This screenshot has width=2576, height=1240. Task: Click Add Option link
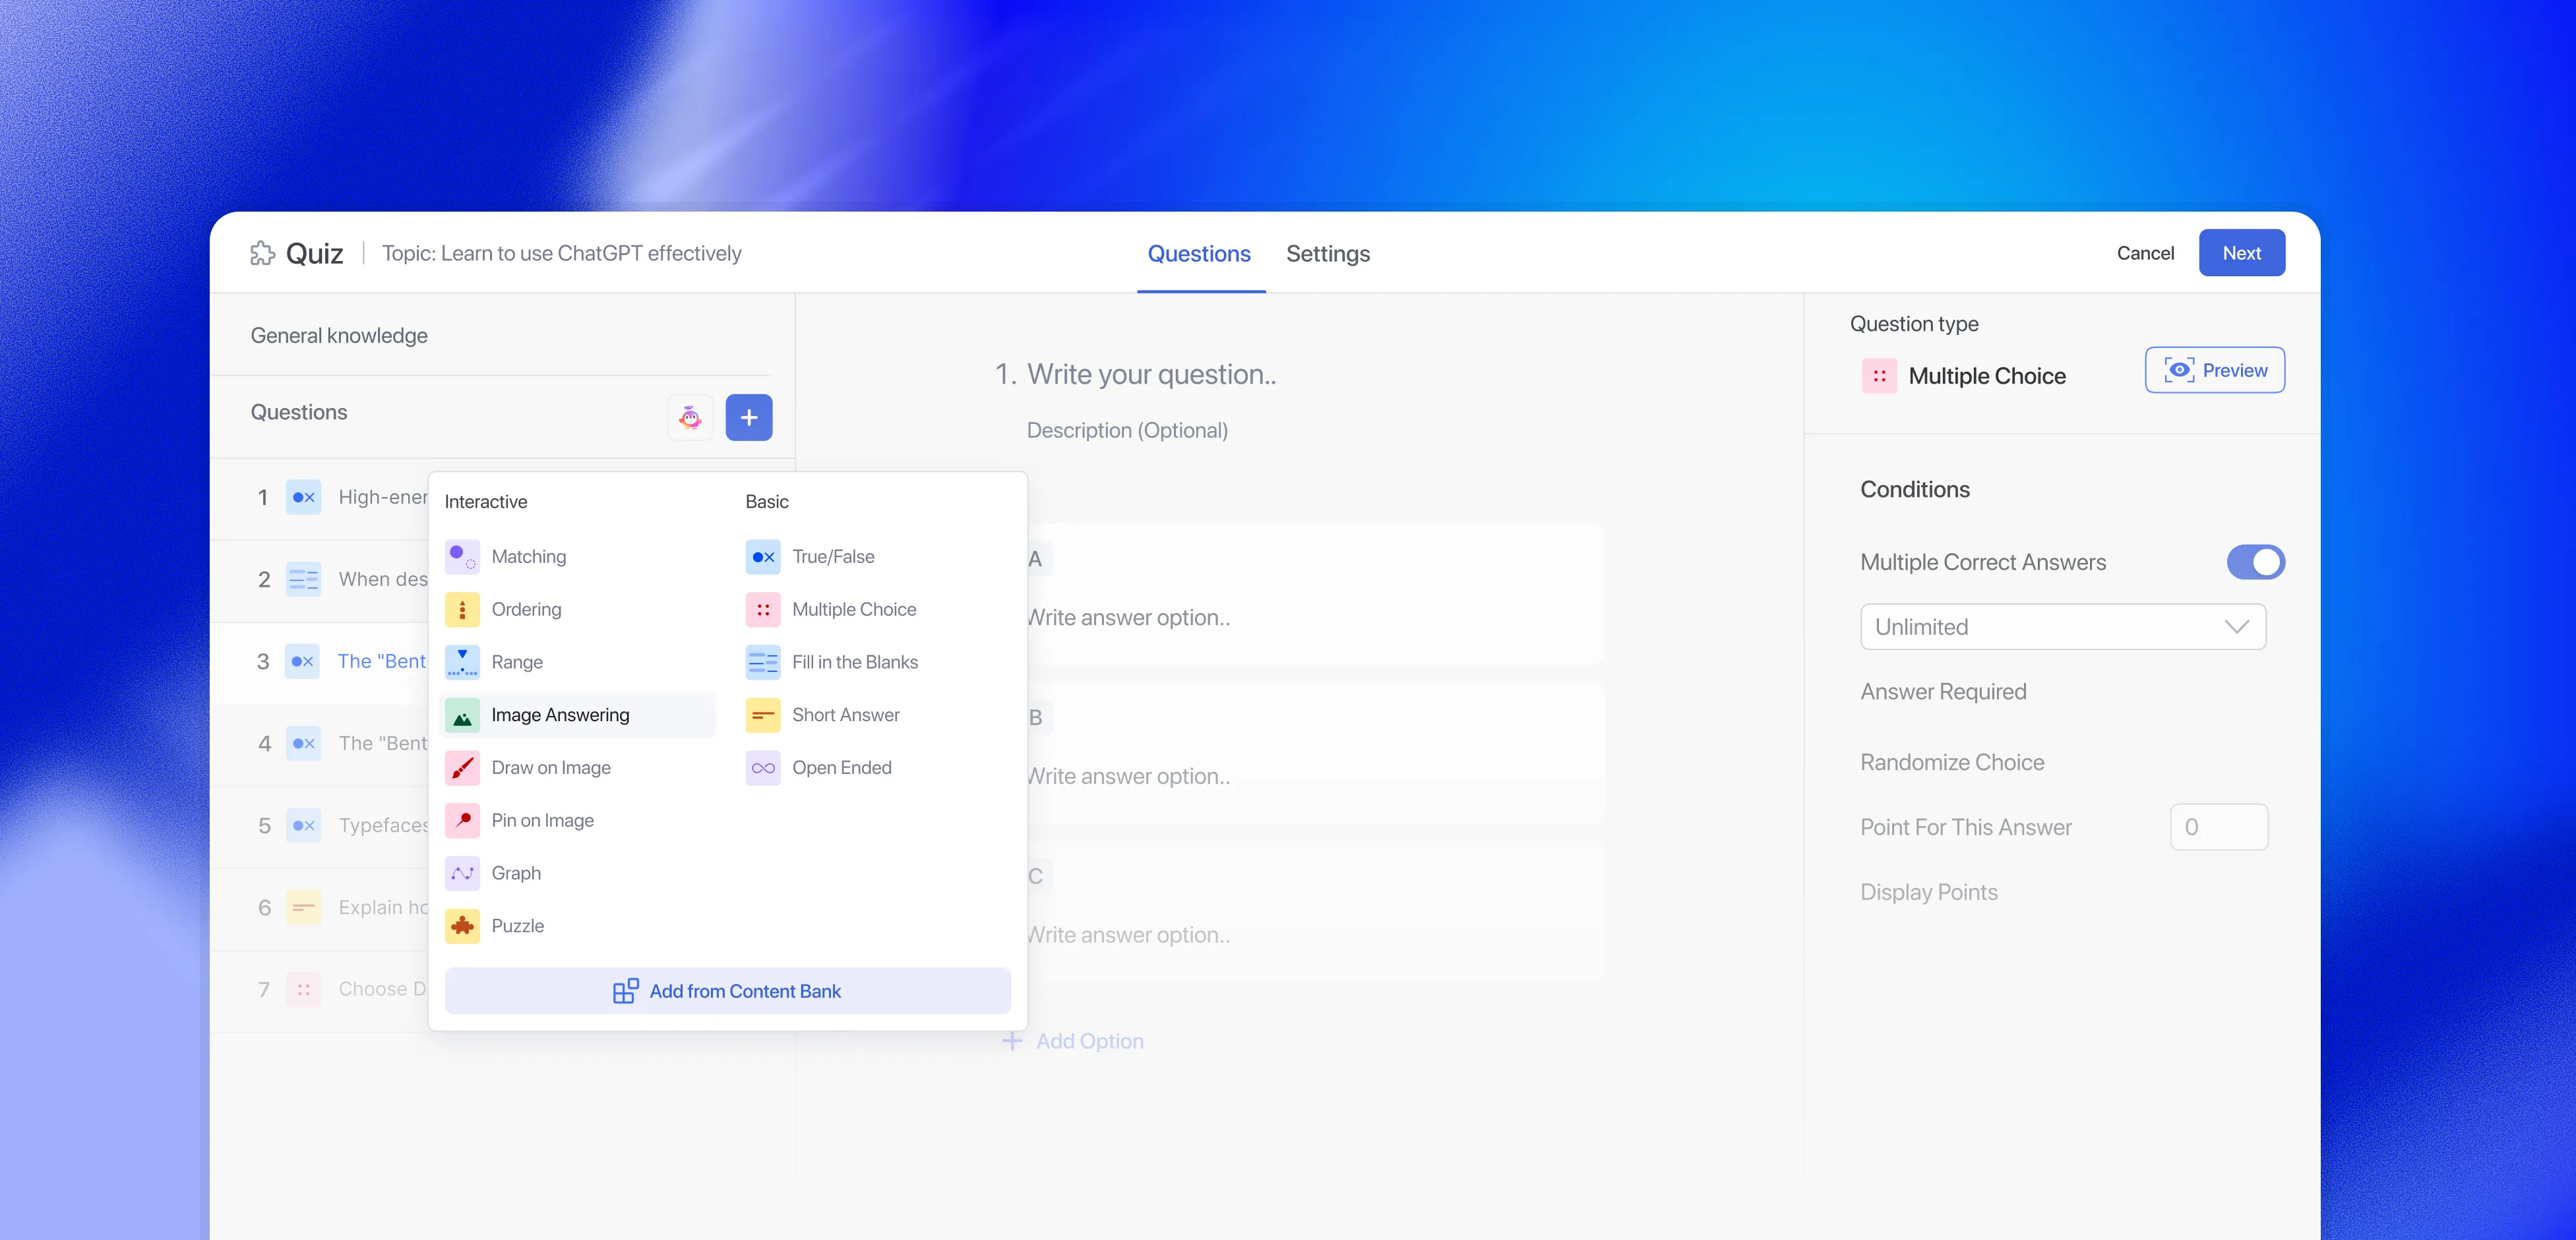pos(1072,1041)
